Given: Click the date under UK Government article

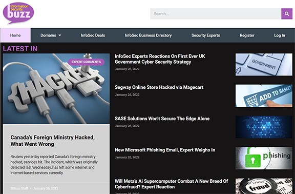Looking at the screenshot, I should (x=127, y=69).
